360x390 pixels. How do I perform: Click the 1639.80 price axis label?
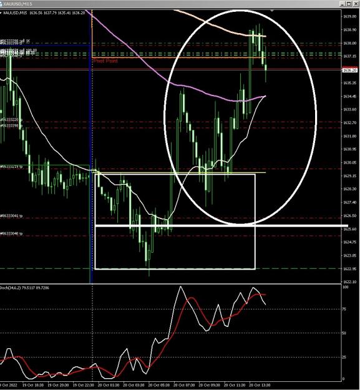point(349,16)
